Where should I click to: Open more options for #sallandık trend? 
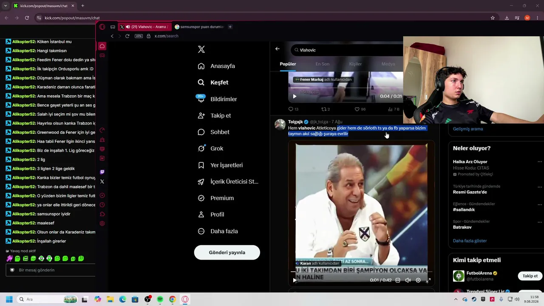(540, 204)
